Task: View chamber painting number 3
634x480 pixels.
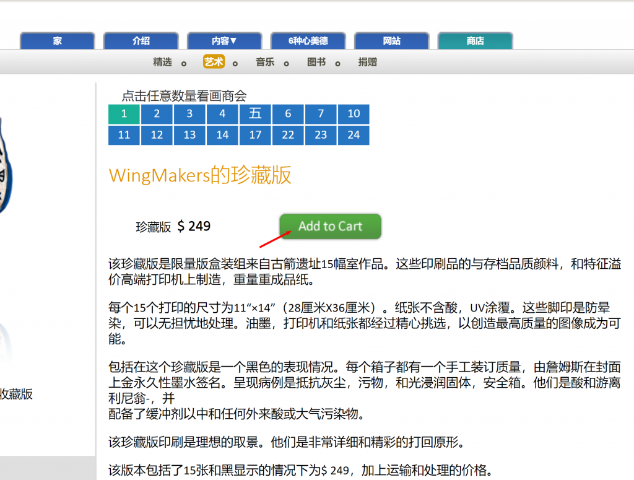Action: pos(189,113)
